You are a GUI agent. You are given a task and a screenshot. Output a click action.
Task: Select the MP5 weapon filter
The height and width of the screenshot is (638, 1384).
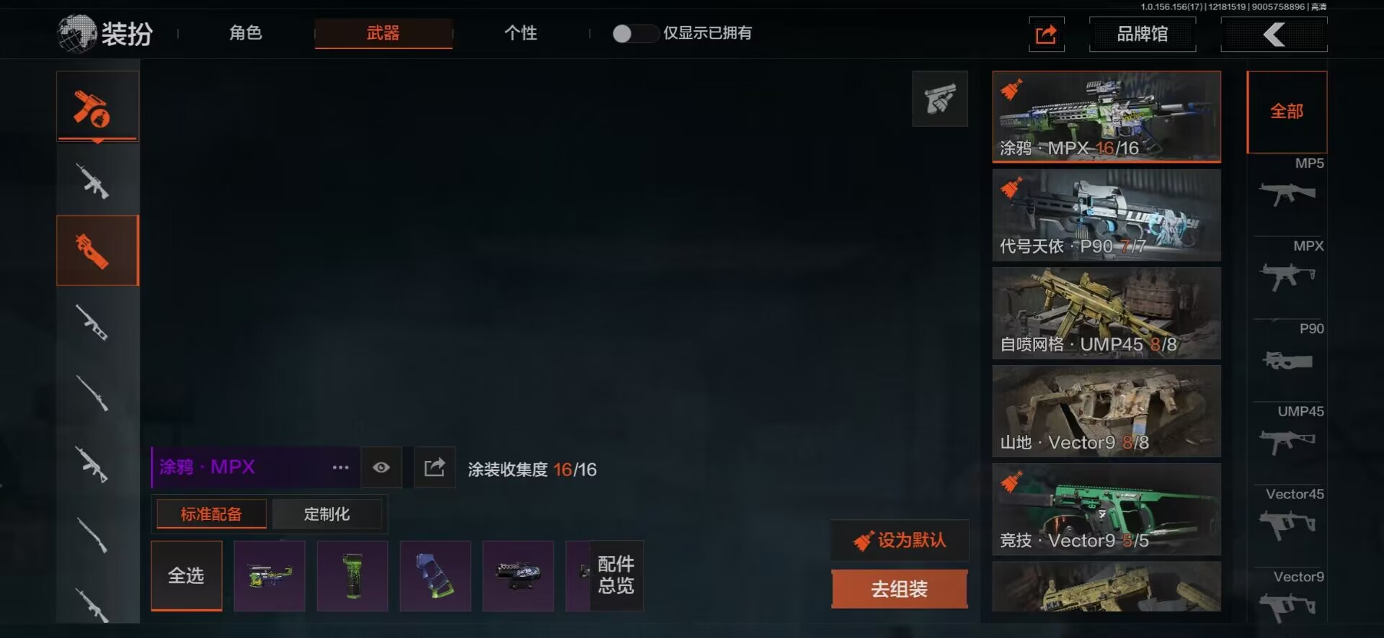click(x=1288, y=185)
